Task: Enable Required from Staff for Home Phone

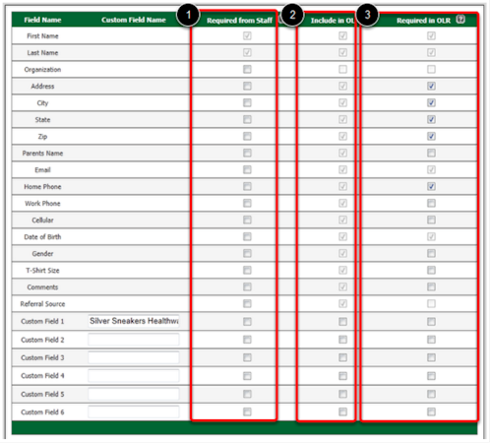Action: 247,186
